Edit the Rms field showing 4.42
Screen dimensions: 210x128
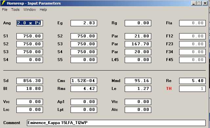84,89
